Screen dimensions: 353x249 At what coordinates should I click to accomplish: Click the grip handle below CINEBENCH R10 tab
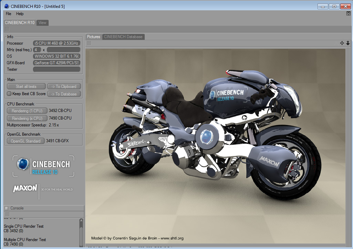(7, 29)
